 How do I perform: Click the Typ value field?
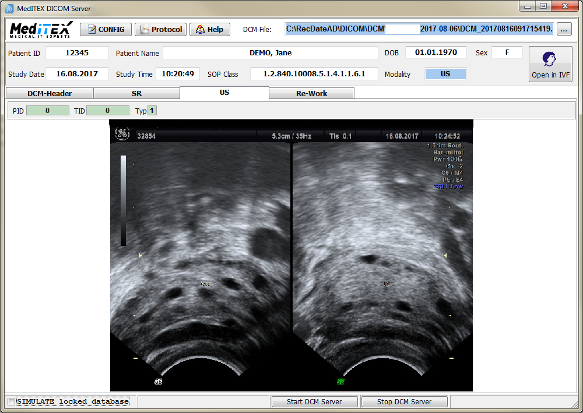152,110
